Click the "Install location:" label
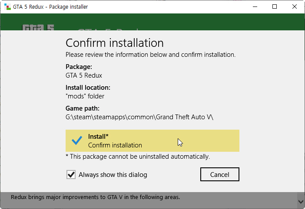Image resolution: width=305 pixels, height=209 pixels. point(88,88)
